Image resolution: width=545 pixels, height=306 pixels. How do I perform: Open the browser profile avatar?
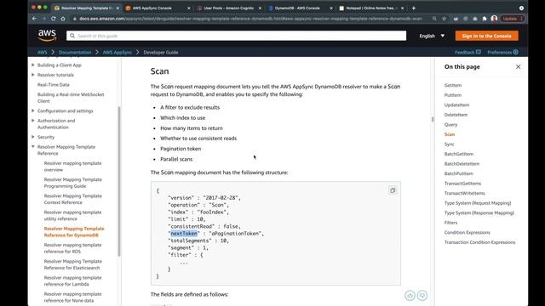(x=494, y=19)
